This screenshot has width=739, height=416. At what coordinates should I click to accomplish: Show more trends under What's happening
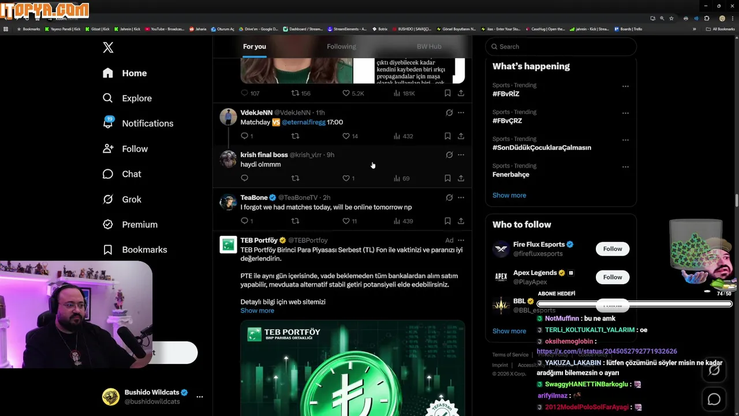point(509,195)
